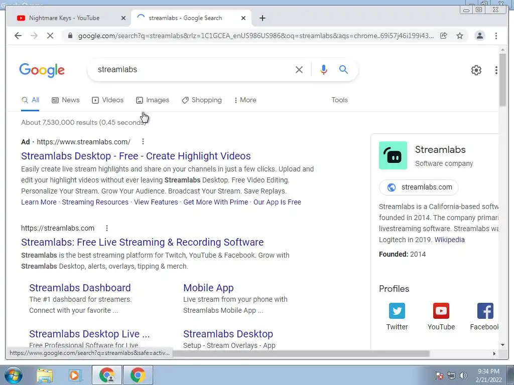This screenshot has height=385, width=514.
Task: Open Action Center flag icon
Action: tap(439, 375)
